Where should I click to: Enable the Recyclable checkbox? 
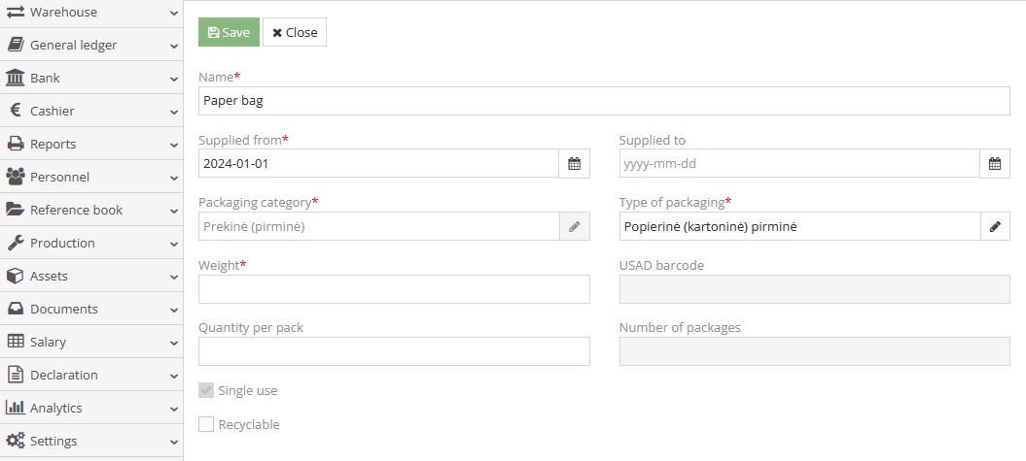[x=206, y=424]
